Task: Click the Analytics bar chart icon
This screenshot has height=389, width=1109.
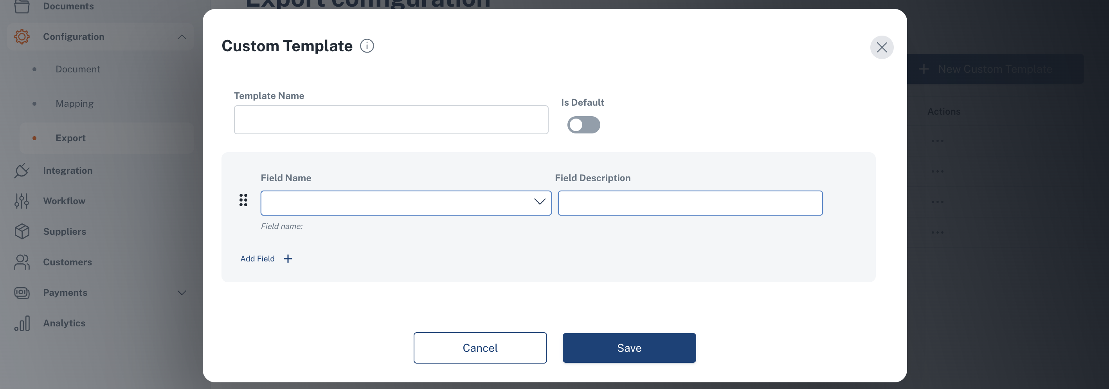Action: pos(22,323)
